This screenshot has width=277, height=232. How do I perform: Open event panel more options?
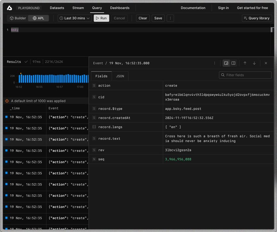215,63
